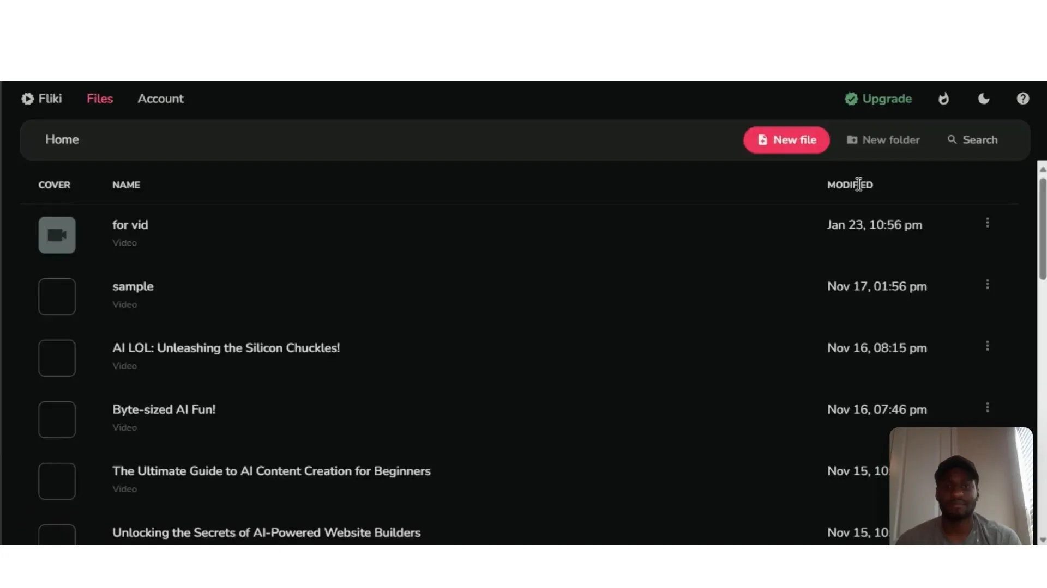1047x588 pixels.
Task: Click the New folder button
Action: [883, 140]
